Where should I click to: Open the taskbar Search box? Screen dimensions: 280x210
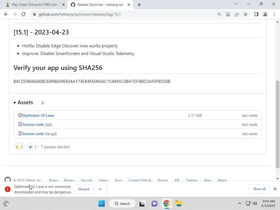tap(122, 203)
